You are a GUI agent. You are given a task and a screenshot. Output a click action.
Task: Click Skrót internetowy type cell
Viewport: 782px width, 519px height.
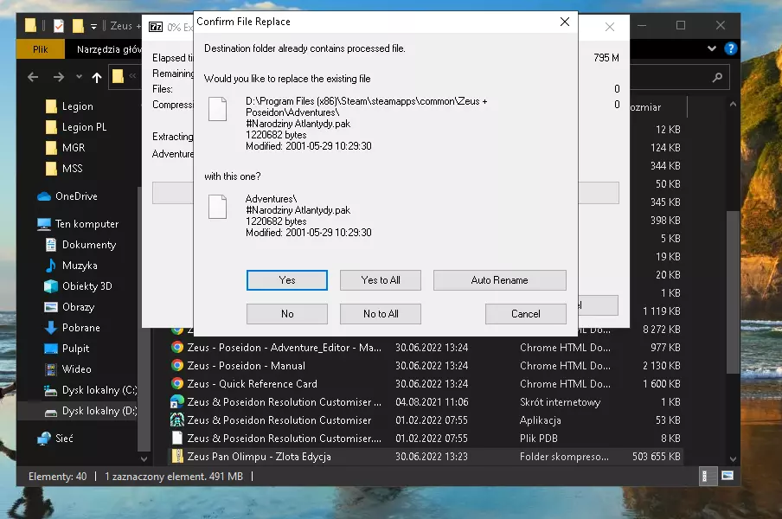pyautogui.click(x=560, y=402)
